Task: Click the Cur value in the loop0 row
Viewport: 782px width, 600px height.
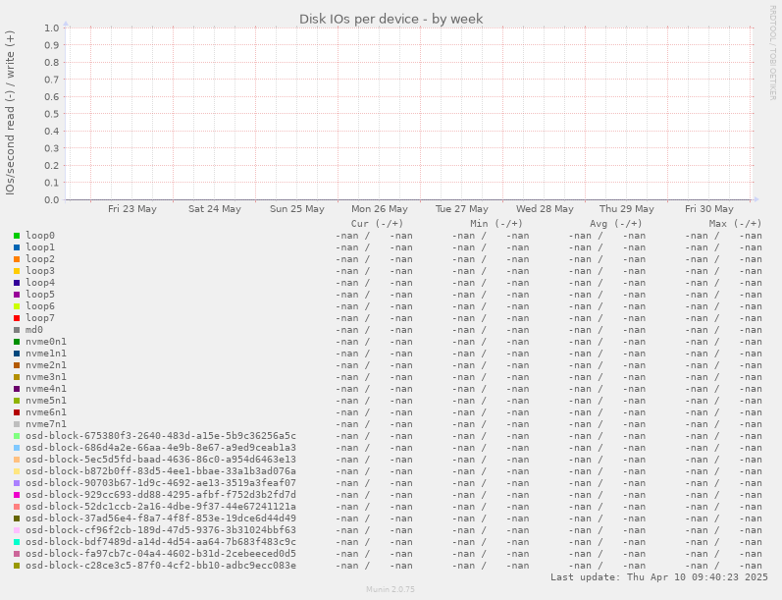Action: (x=374, y=236)
